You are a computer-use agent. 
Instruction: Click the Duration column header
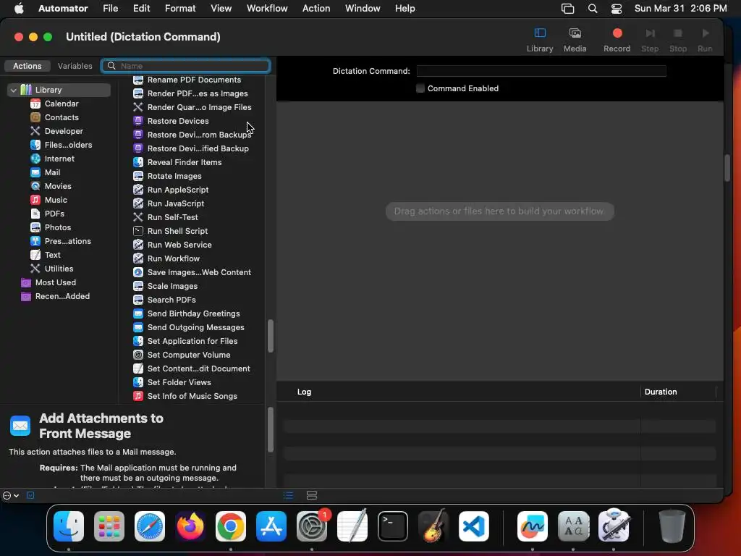660,392
